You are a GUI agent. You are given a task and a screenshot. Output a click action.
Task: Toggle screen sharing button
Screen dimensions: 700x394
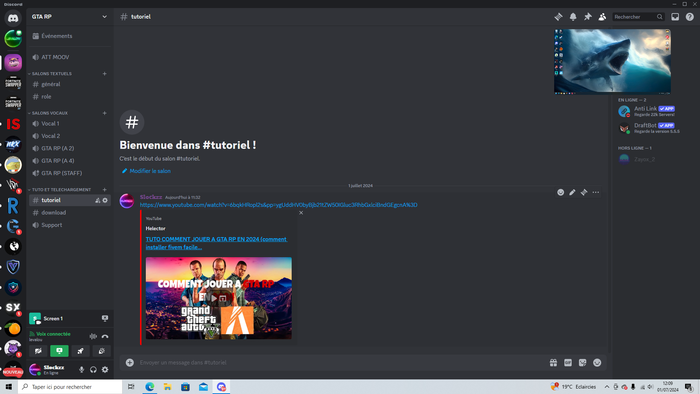[59, 351]
